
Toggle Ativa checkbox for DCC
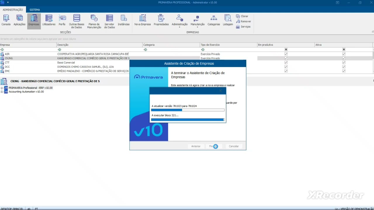tap(344, 67)
